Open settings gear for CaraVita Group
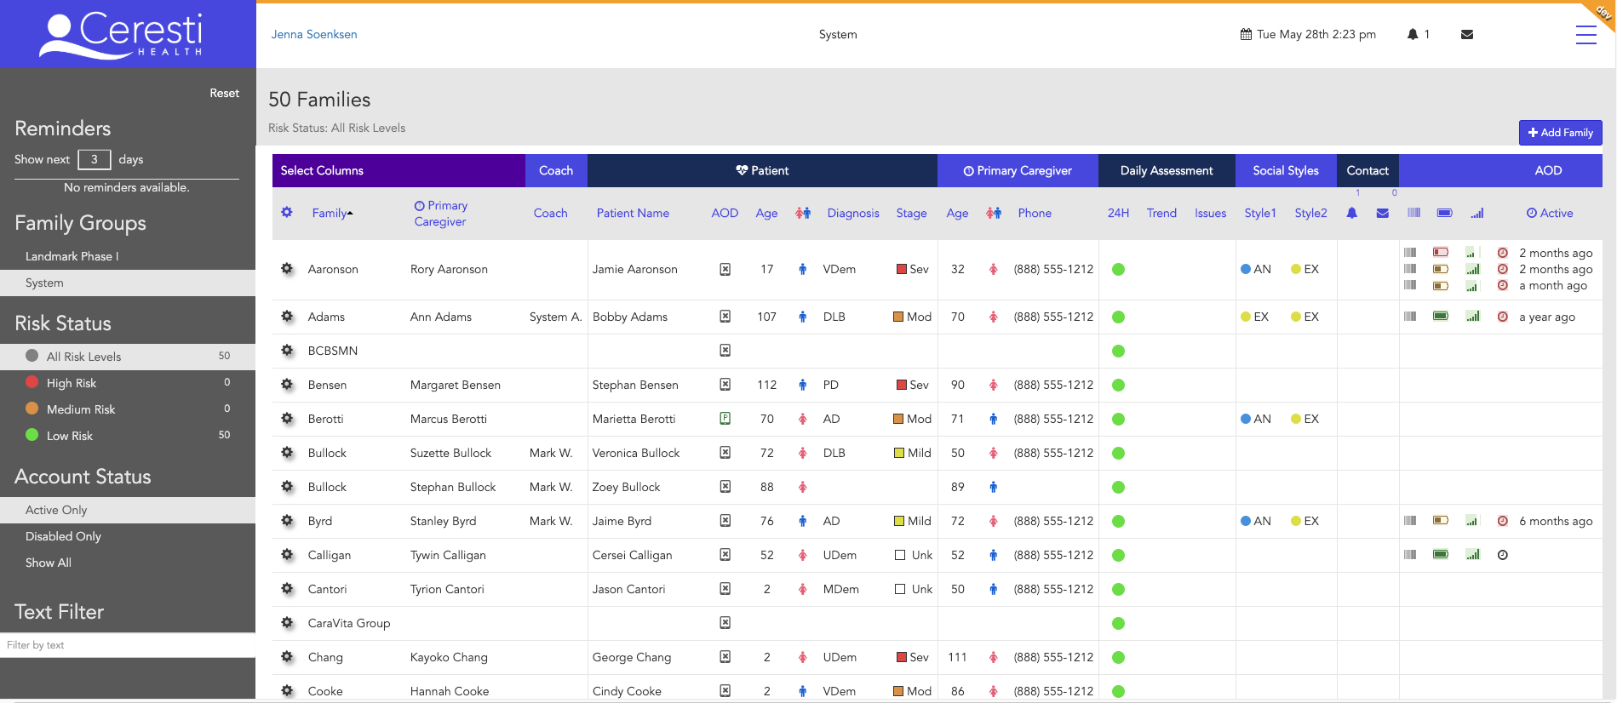The image size is (1617, 703). (287, 623)
